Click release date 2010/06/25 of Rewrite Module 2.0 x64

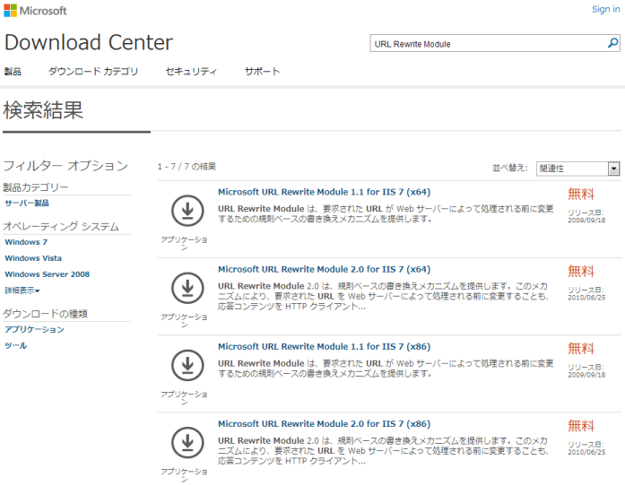(586, 298)
